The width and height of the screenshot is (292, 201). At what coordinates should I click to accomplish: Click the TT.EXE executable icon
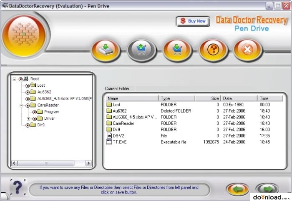click(x=109, y=142)
